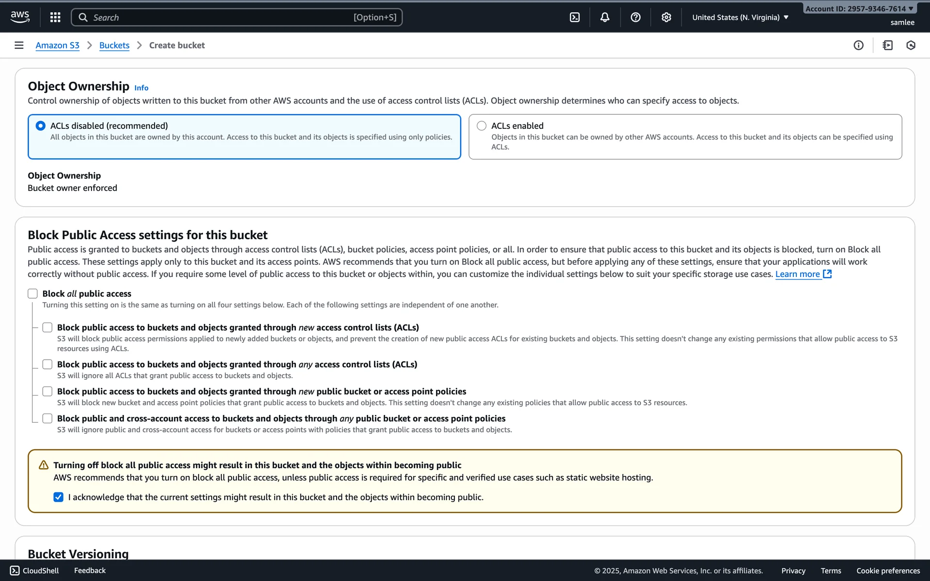Open the notifications bell

[604, 17]
